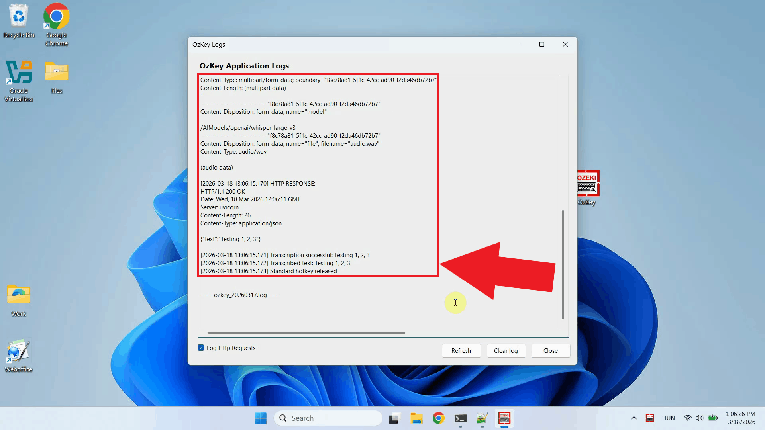Uncheck the Log Http Requests checkbox
Screen dimensions: 765x430
click(201, 348)
